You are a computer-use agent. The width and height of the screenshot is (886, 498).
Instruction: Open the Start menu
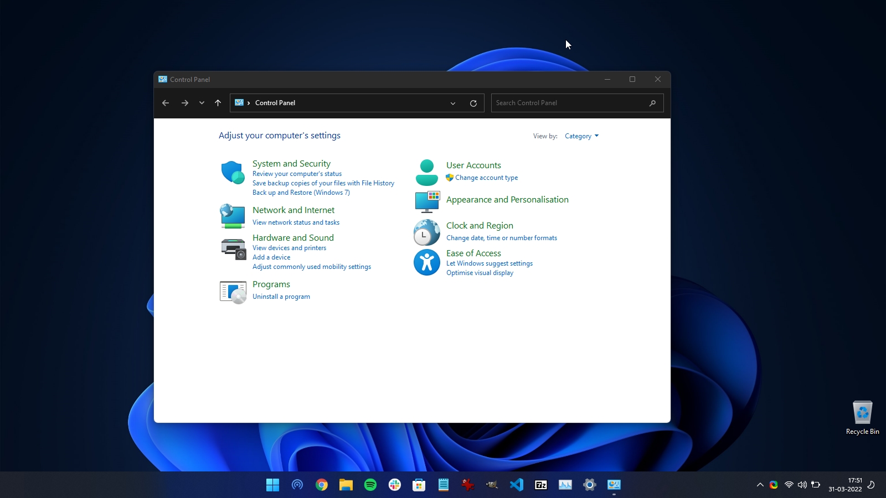(272, 485)
